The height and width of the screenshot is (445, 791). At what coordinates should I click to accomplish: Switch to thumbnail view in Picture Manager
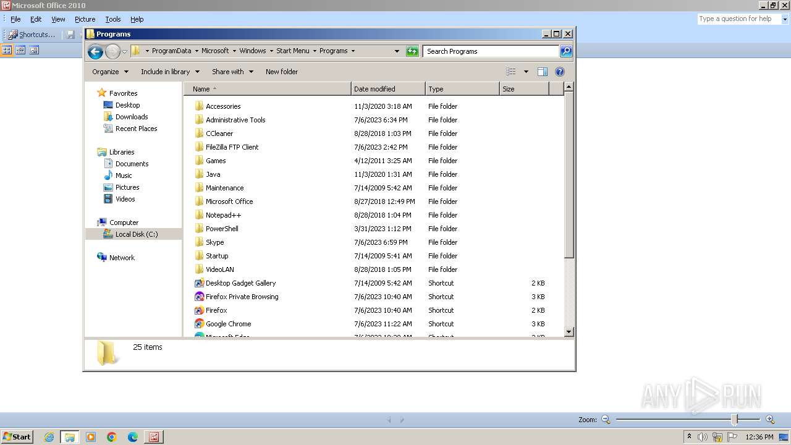(x=7, y=50)
